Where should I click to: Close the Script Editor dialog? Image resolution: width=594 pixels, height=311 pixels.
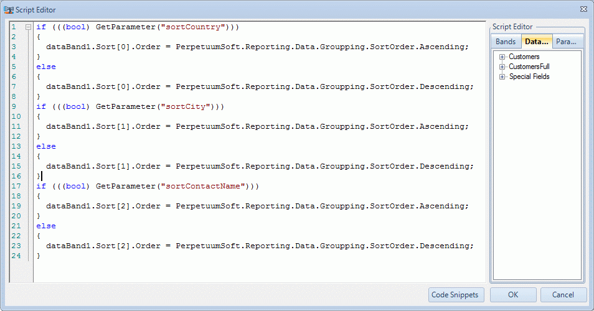tap(583, 9)
